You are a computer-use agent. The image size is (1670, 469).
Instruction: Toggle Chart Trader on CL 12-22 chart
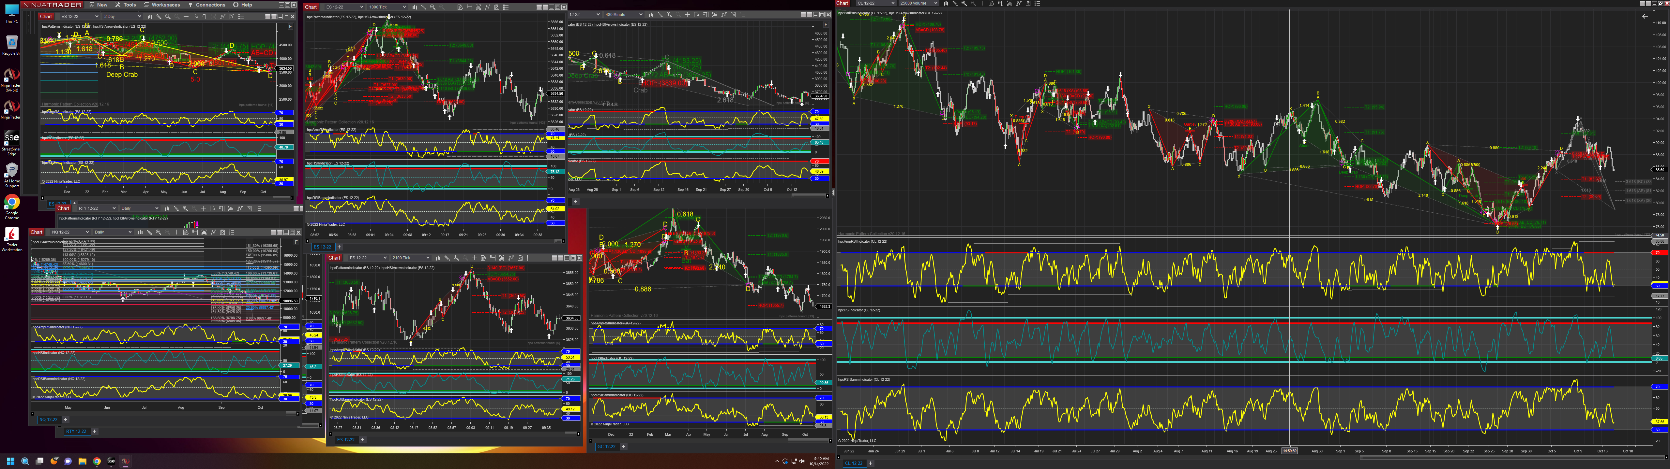tap(1000, 3)
